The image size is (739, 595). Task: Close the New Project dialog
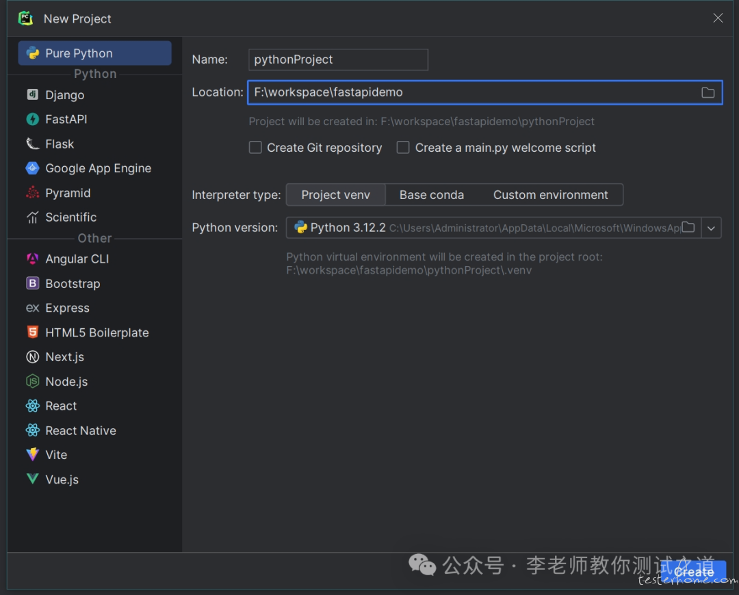coord(718,18)
